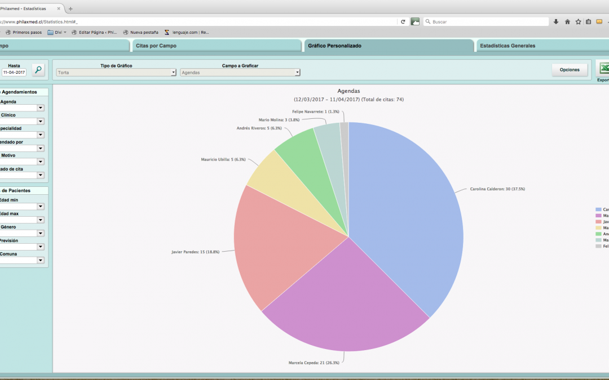Expand the Género filter dropdown
Screen dimensions: 609x380
click(x=41, y=233)
